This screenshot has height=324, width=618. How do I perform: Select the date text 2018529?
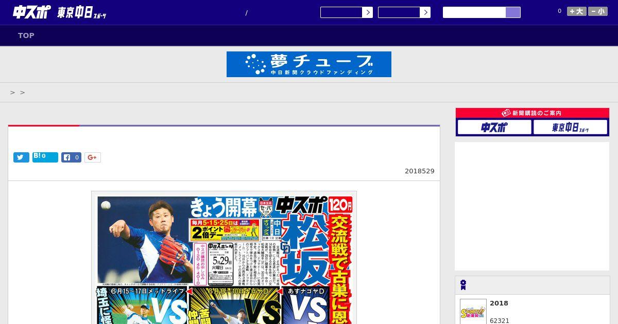point(420,171)
